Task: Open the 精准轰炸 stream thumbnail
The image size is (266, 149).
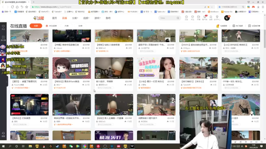Action: pyautogui.click(x=114, y=135)
